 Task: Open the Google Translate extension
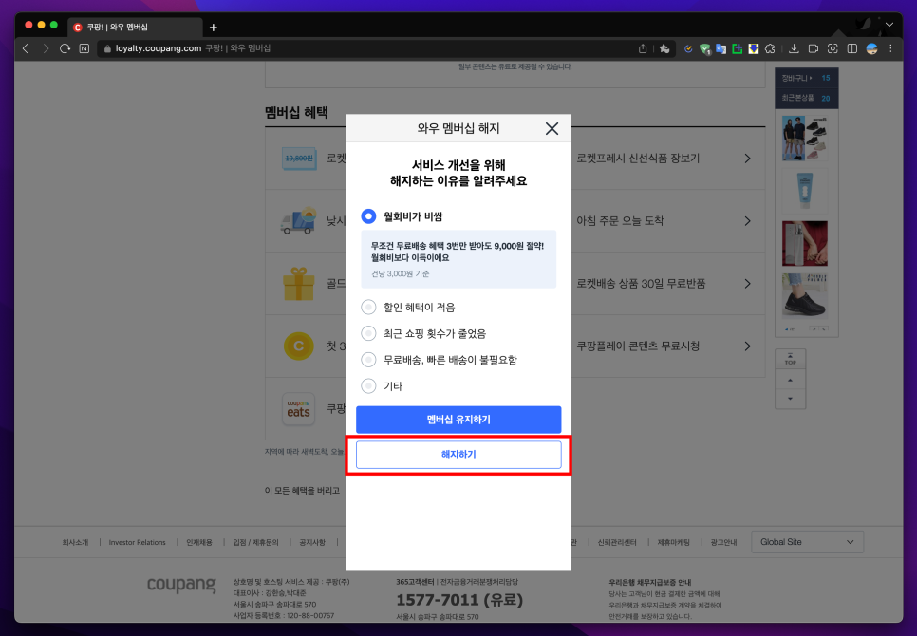click(x=721, y=49)
